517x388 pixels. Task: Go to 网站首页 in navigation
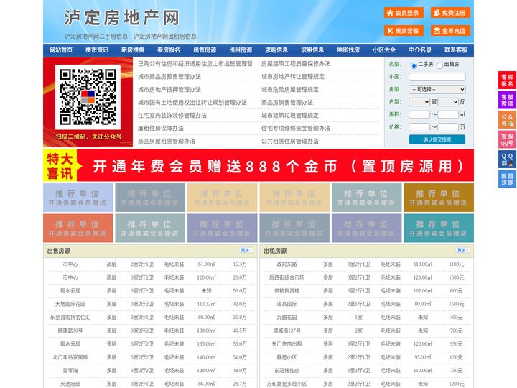[61, 50]
